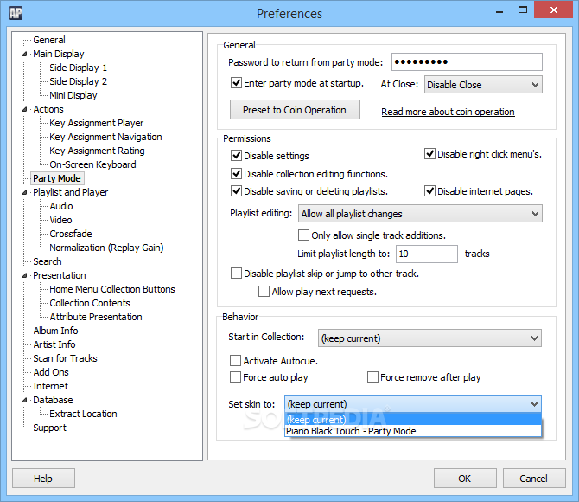This screenshot has width=579, height=502.
Task: Click the Cancel button
Action: 534,479
